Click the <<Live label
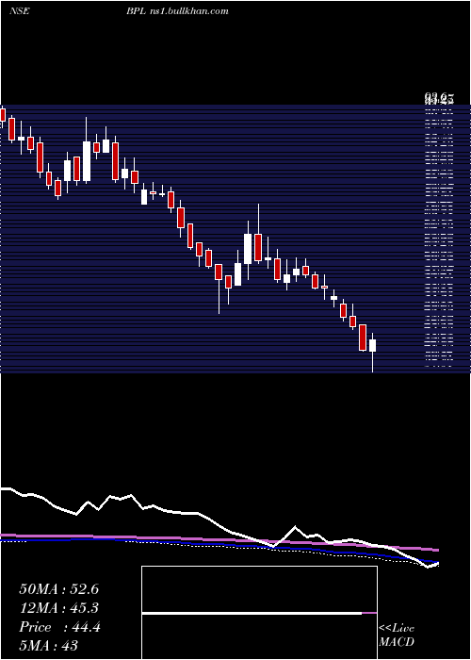Image resolution: width=471 pixels, height=660 pixels. point(397,629)
